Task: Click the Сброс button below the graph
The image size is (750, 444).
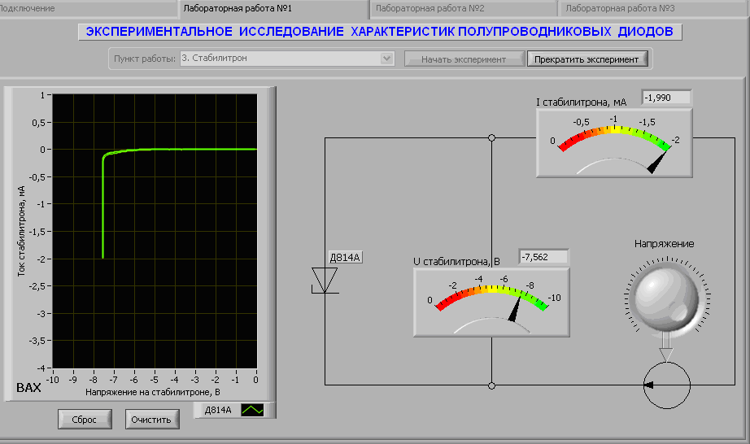Action: coord(85,420)
